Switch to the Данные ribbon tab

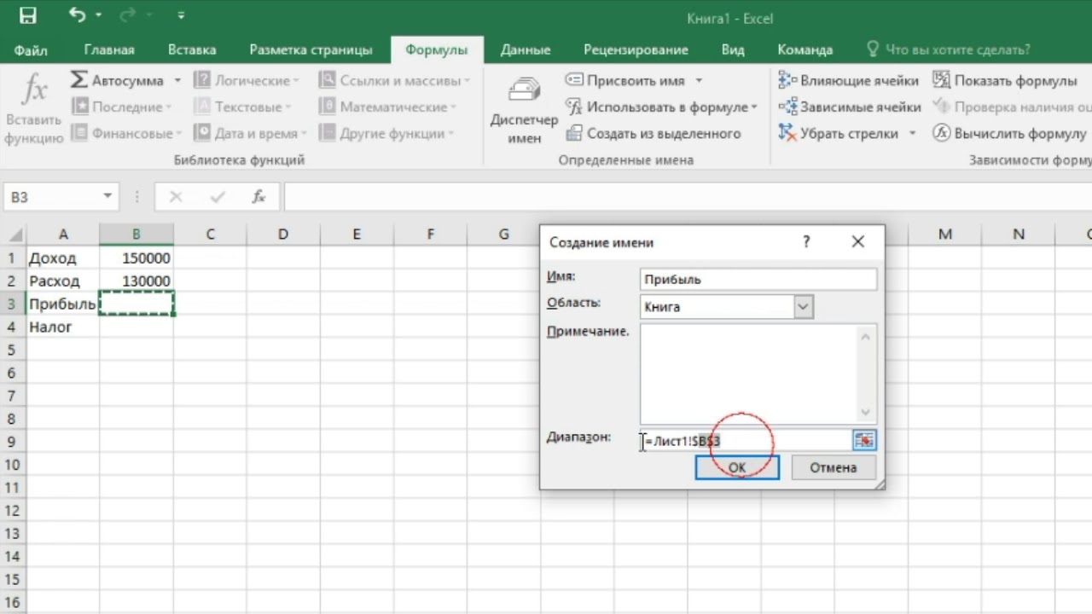point(525,49)
